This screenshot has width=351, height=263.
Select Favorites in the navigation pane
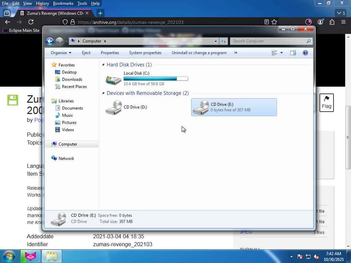tap(66, 65)
